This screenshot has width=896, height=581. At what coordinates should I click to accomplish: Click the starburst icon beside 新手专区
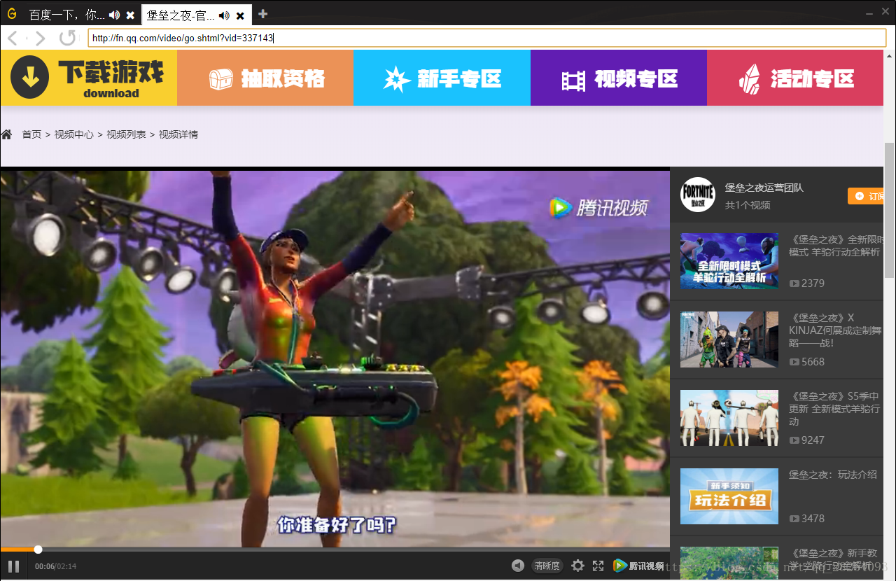point(397,79)
